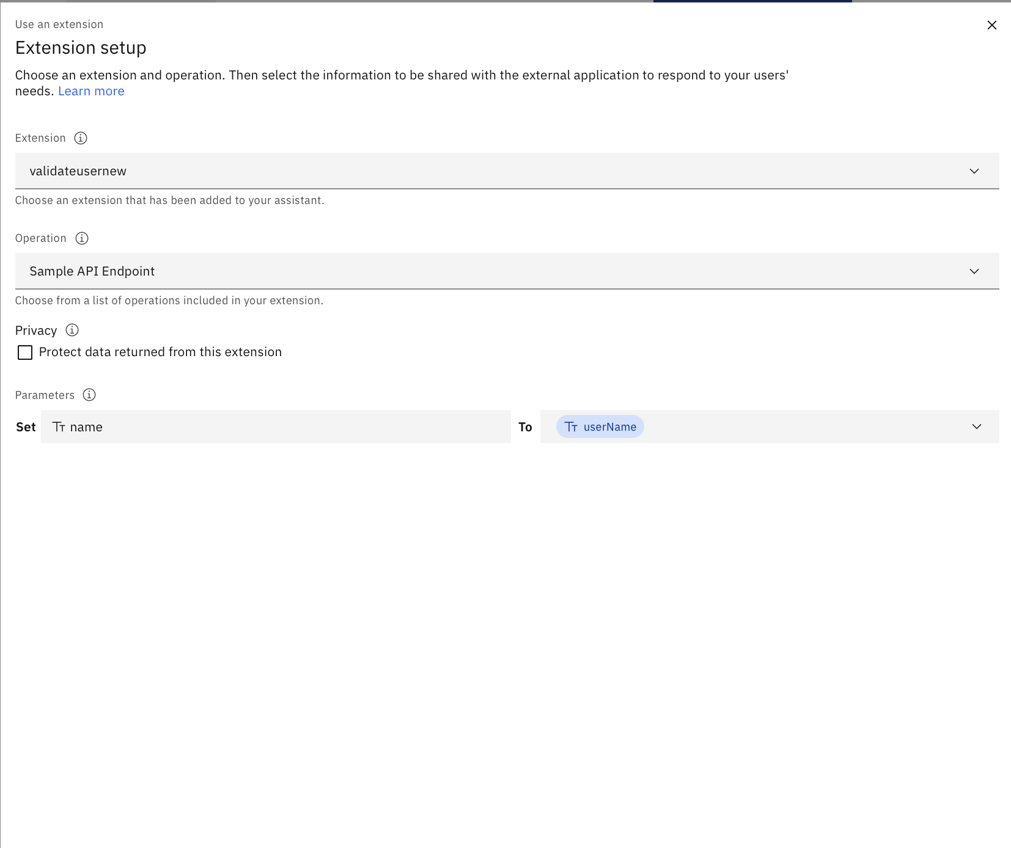This screenshot has height=848, width=1011.
Task: Click the name parameter field
Action: (275, 427)
